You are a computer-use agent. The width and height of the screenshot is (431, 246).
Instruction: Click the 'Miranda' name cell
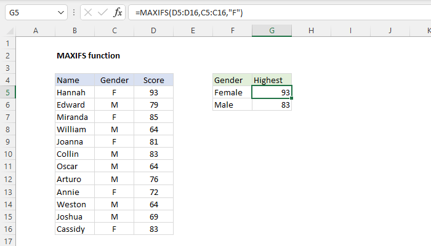coord(75,117)
